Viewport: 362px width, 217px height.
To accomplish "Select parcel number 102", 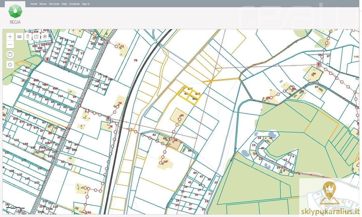I will coord(88,212).
